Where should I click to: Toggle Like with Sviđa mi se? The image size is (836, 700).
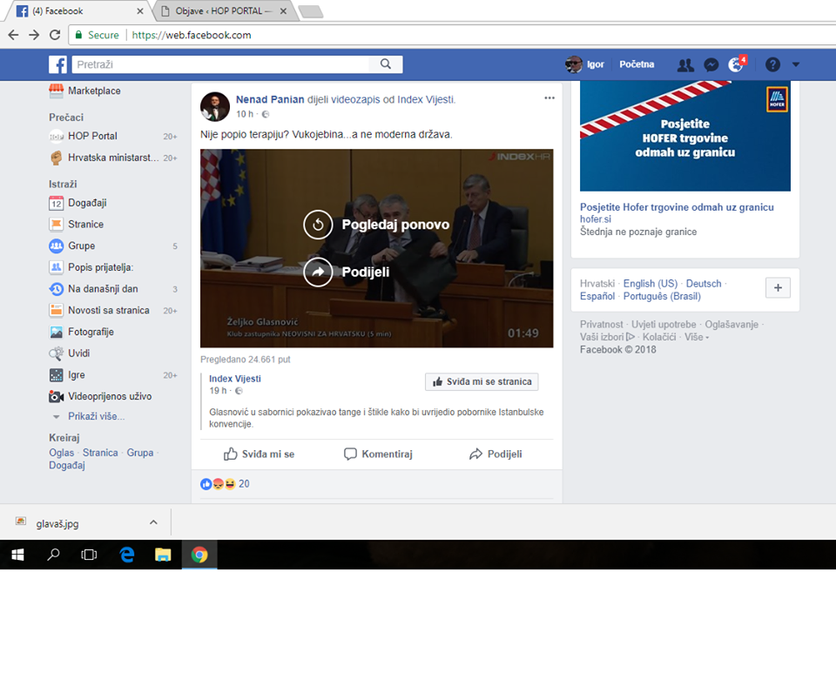point(259,454)
